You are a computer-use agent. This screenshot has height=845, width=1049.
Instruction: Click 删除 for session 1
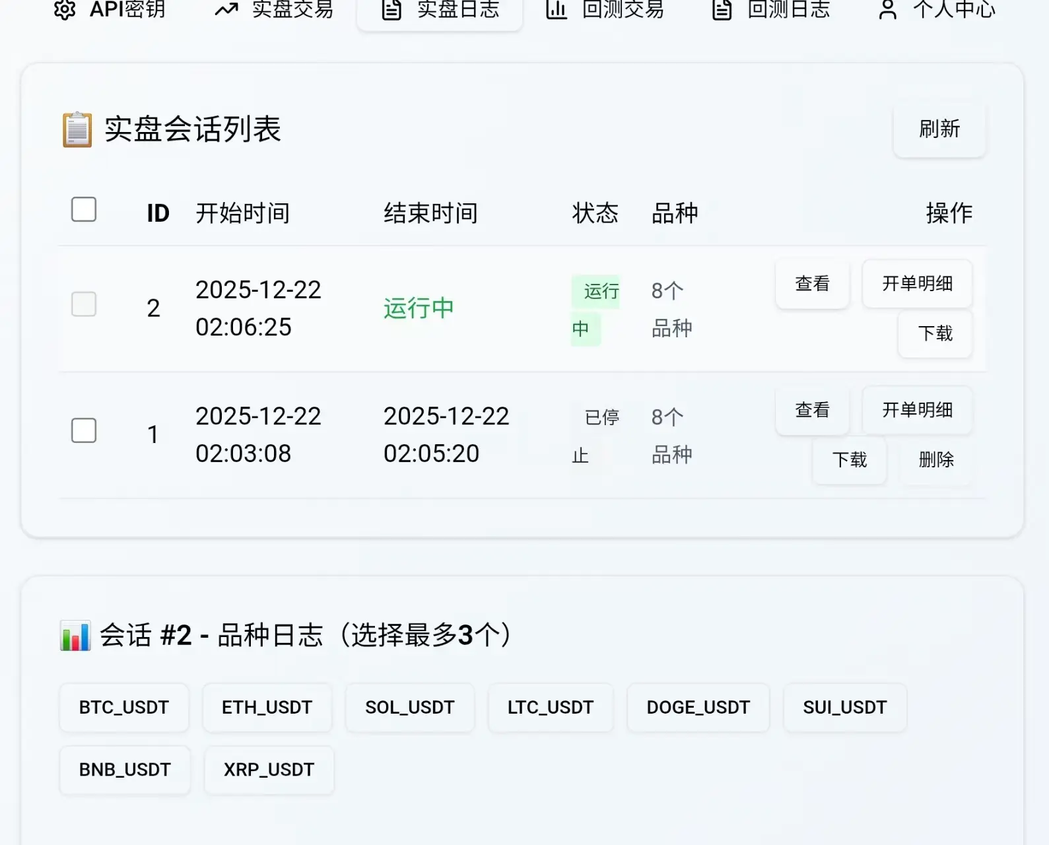coord(936,459)
